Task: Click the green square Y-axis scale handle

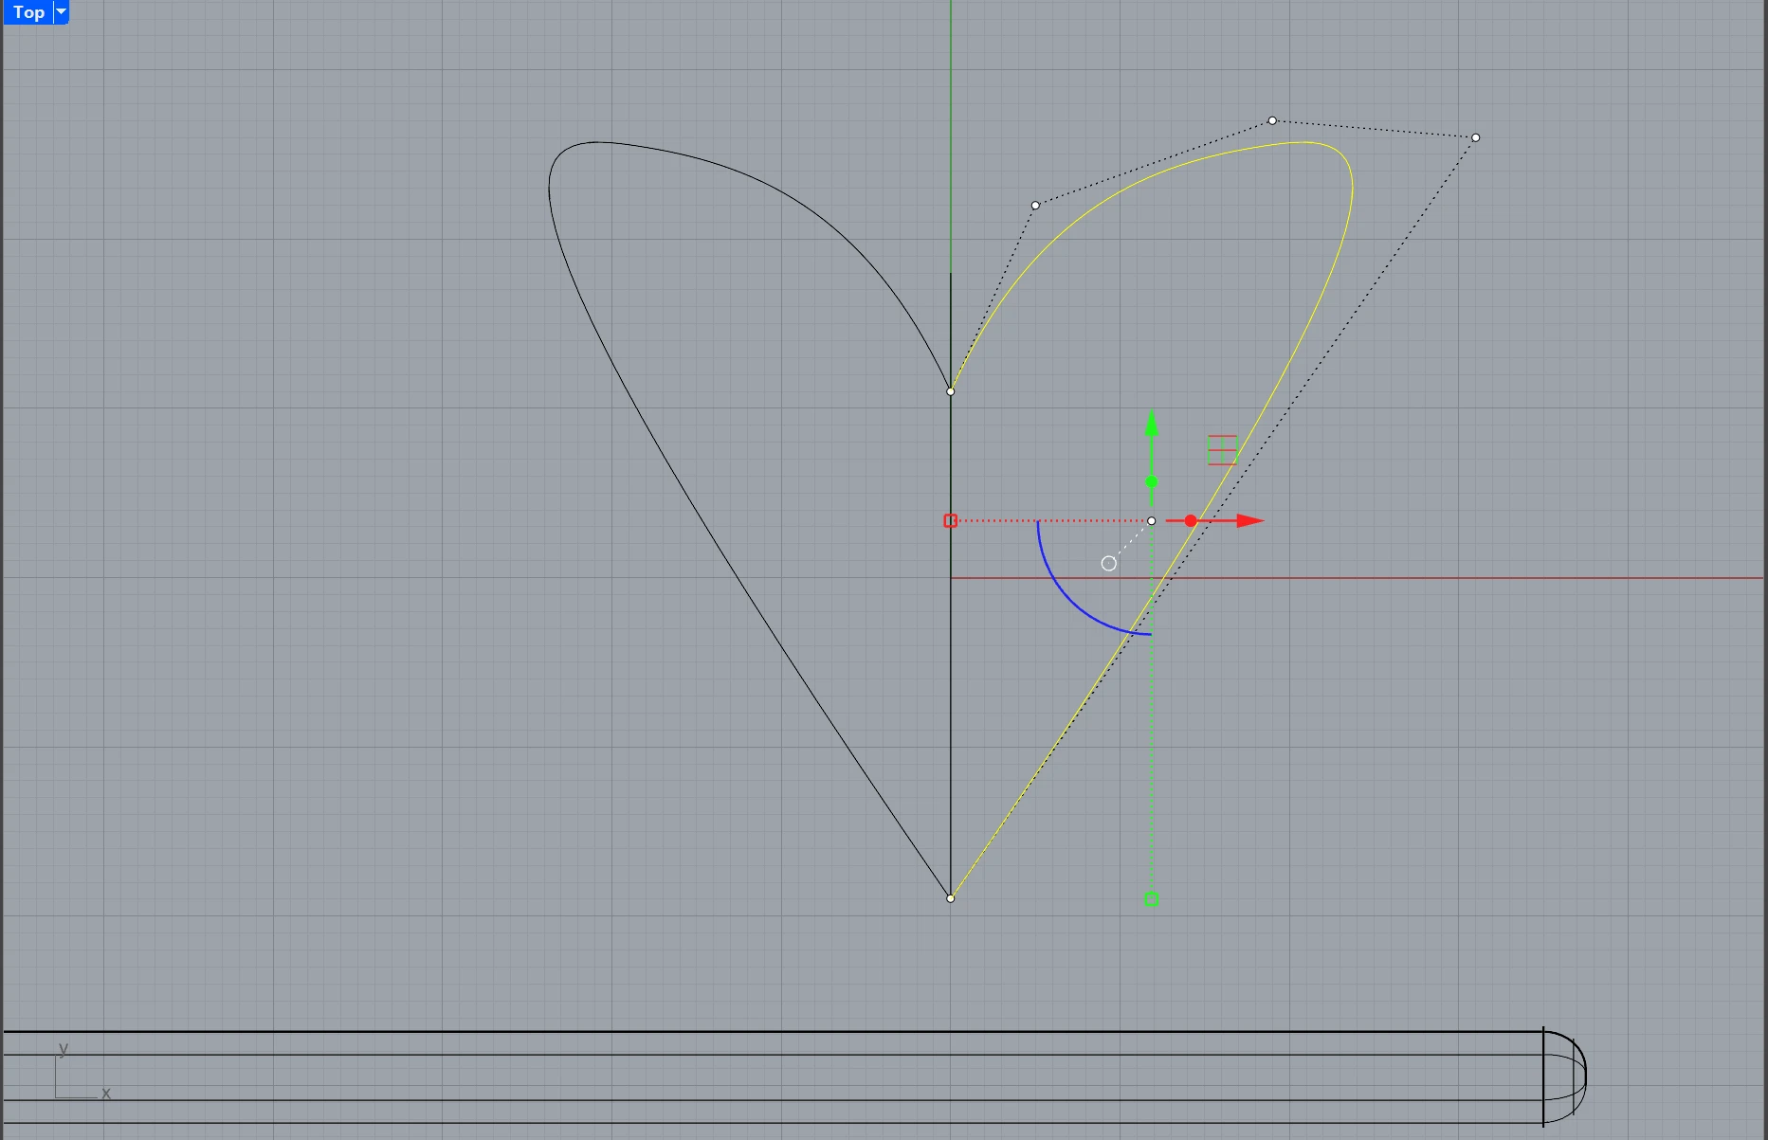Action: coord(1152,899)
